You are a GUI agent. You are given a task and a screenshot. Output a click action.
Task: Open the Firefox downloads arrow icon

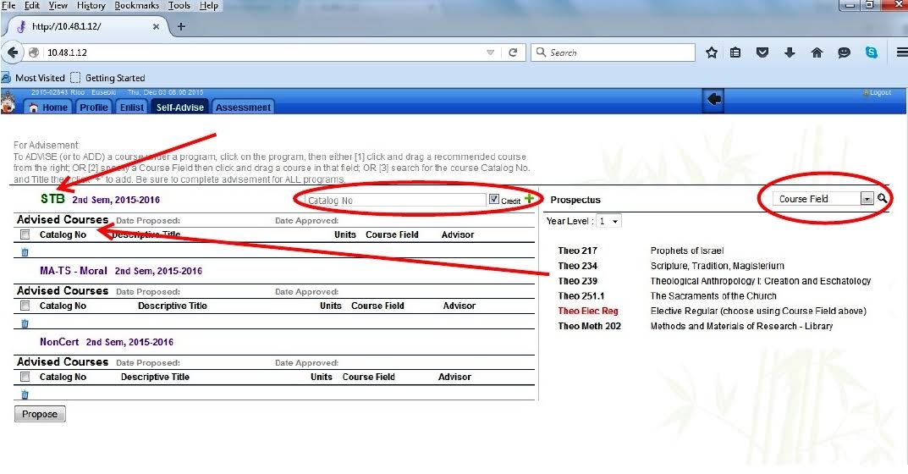coord(790,52)
